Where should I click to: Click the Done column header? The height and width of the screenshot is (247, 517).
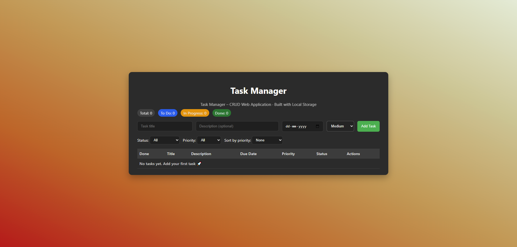tap(144, 154)
